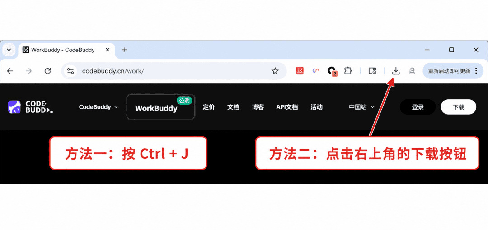
Task: Open the tab search dropdown arrow
Action: pyautogui.click(x=9, y=50)
